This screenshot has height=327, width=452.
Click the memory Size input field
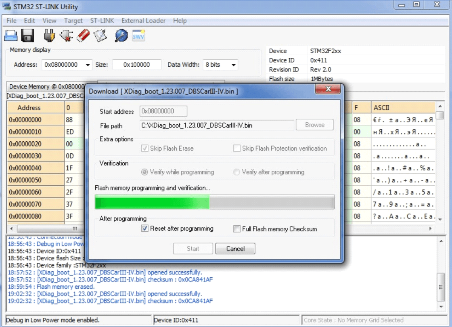click(137, 65)
